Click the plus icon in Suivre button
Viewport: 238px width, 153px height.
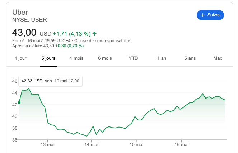(203, 15)
